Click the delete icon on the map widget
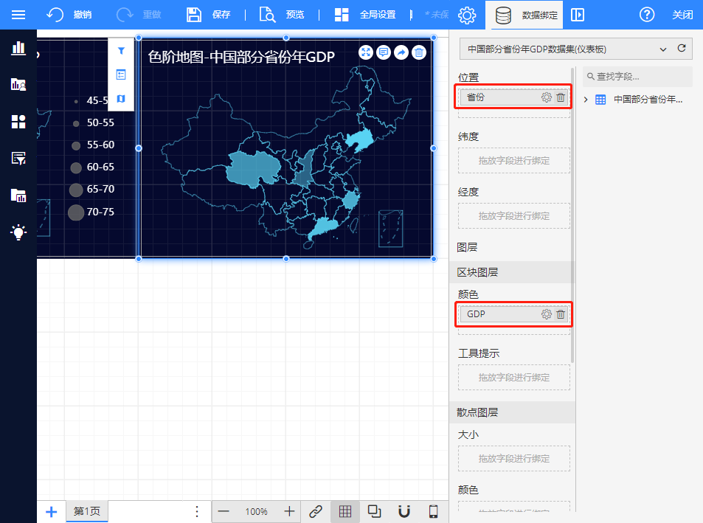 coord(419,52)
